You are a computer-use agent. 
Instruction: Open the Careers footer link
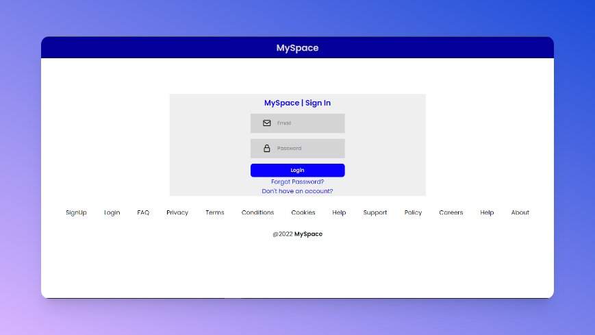coord(451,212)
